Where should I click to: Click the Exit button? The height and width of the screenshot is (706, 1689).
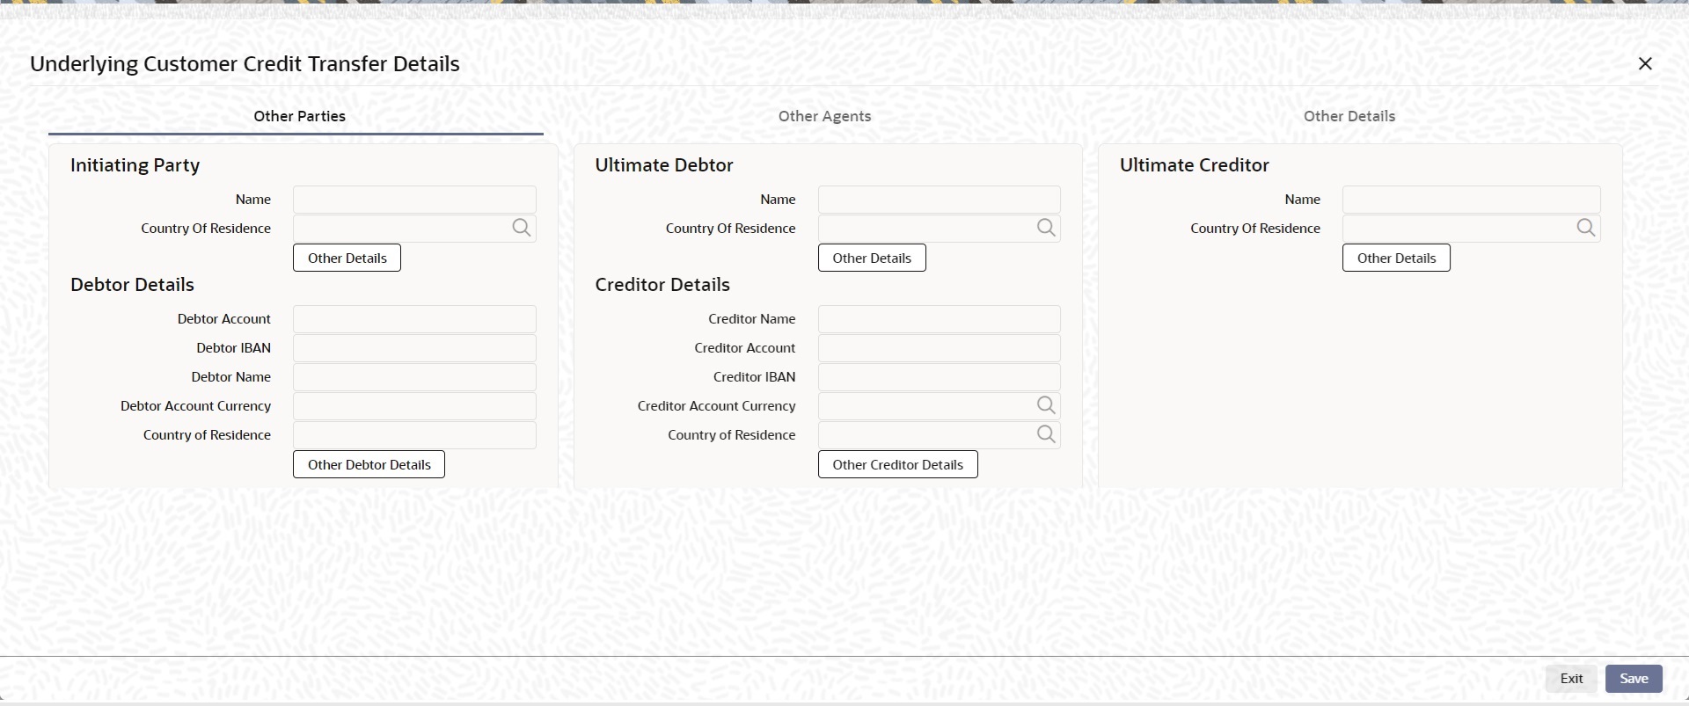(1571, 679)
